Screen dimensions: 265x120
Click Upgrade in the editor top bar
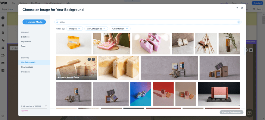pos(224,3)
